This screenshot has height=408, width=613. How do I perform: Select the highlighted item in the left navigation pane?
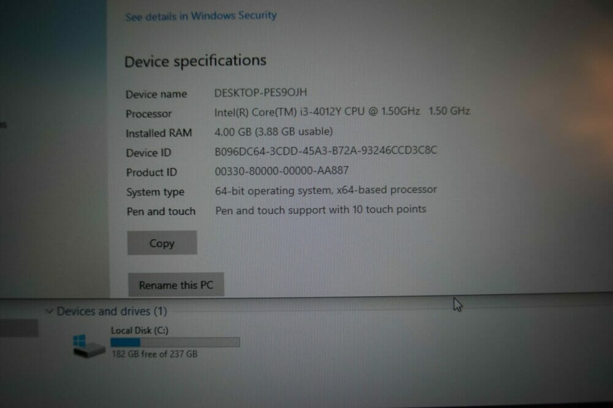(x=19, y=328)
